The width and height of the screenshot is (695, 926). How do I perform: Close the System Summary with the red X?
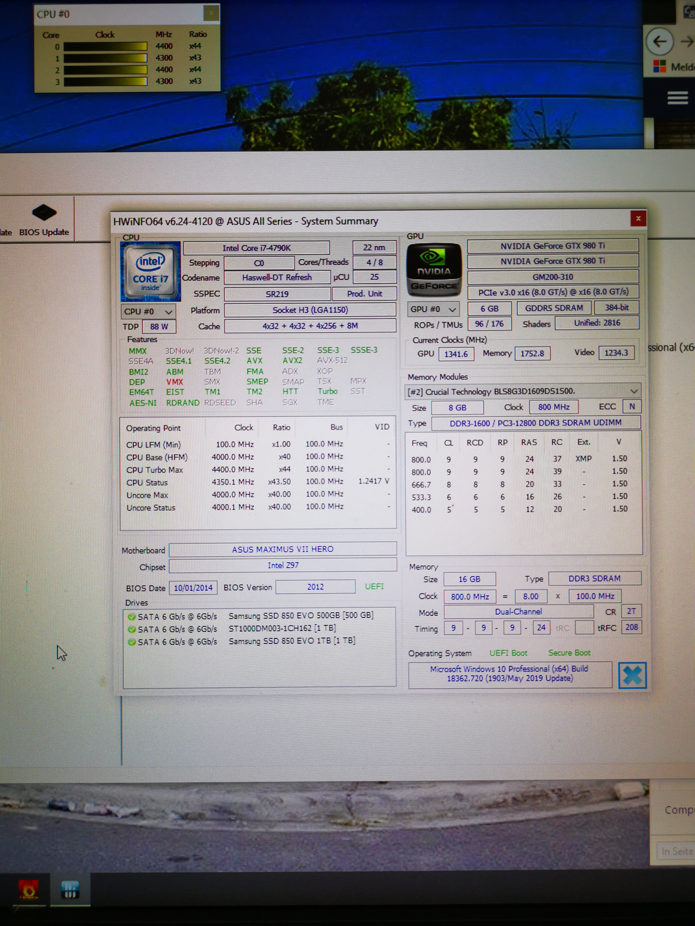[638, 218]
